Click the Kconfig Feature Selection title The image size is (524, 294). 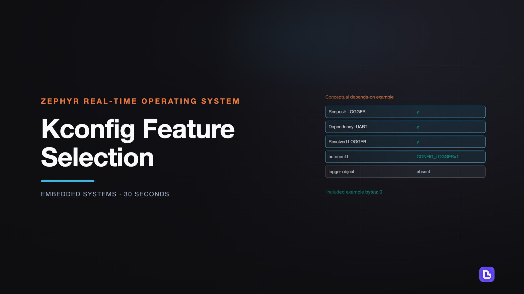pos(138,143)
